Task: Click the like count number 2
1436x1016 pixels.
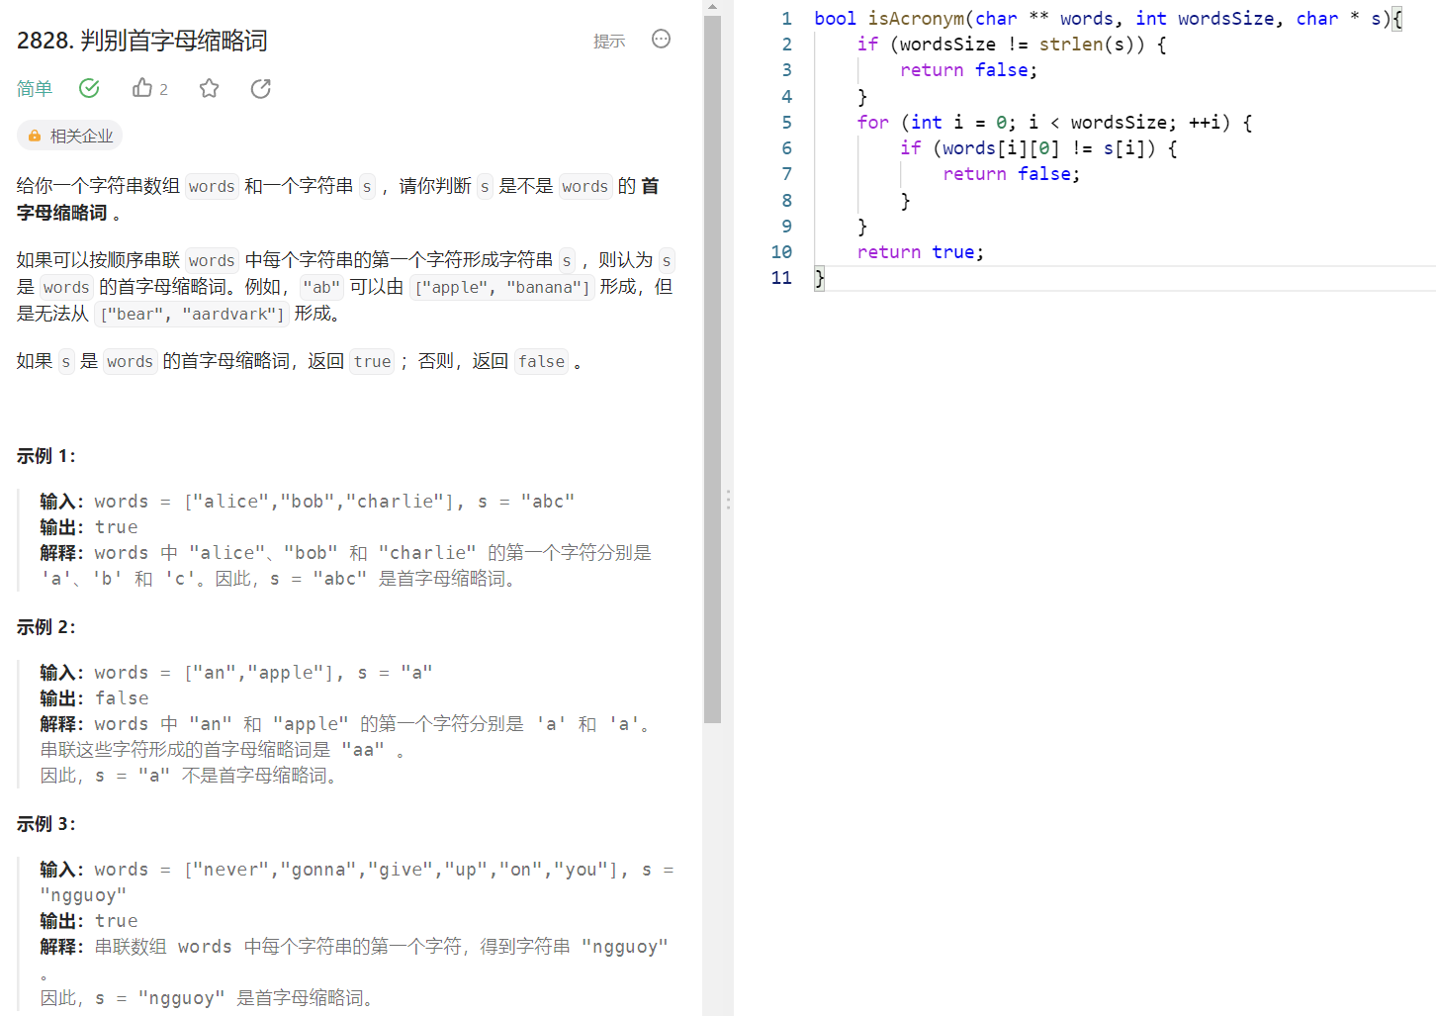Action: [164, 89]
